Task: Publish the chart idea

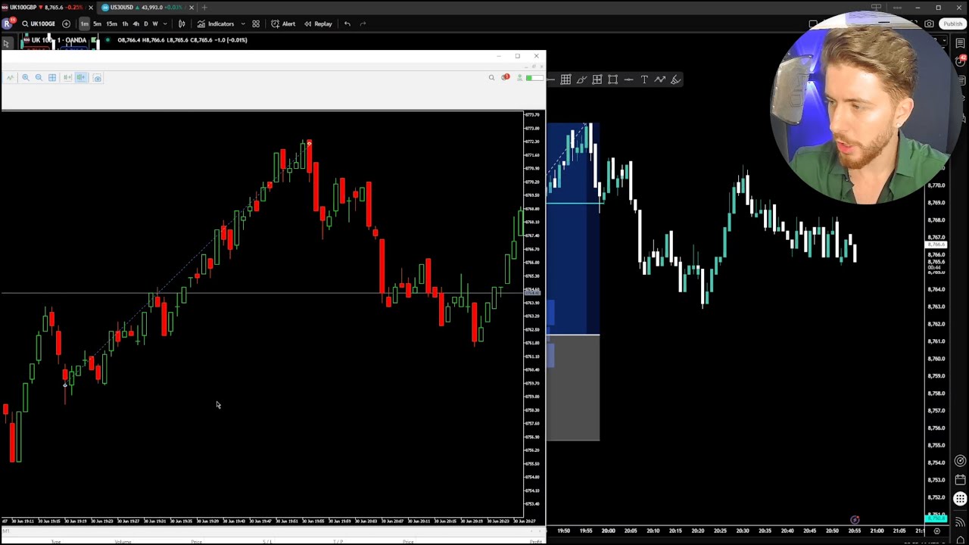Action: [952, 23]
